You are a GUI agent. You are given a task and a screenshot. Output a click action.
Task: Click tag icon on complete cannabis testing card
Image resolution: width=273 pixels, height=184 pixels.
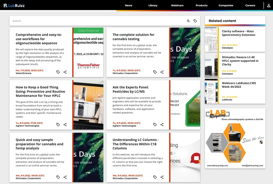155,72
